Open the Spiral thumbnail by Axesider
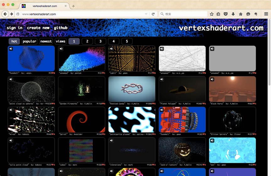The width and height of the screenshot is (271, 176). 82,120
